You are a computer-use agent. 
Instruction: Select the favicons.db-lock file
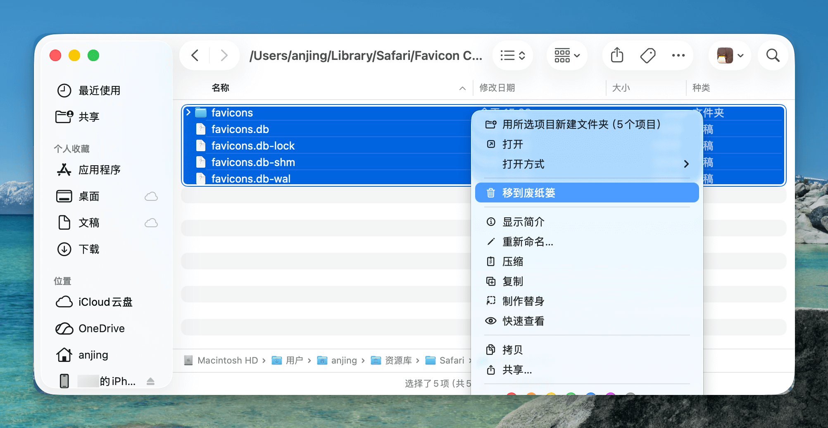pos(326,146)
